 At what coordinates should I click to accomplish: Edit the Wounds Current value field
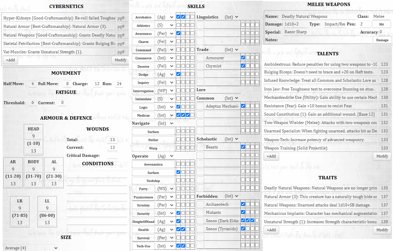[112, 147]
